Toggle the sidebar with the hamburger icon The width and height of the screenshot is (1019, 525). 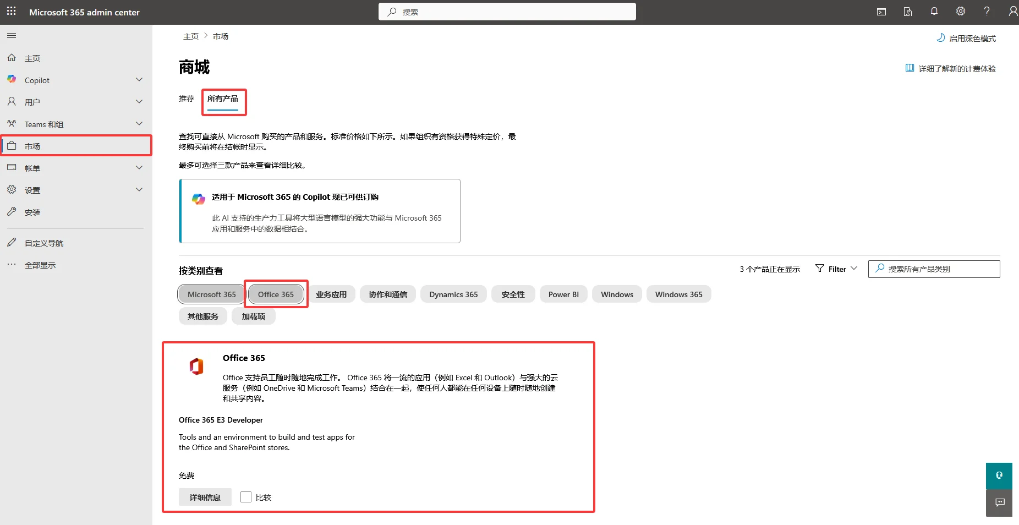coord(11,35)
